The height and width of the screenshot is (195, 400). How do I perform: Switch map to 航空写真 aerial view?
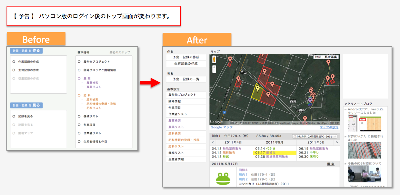(x=331, y=57)
